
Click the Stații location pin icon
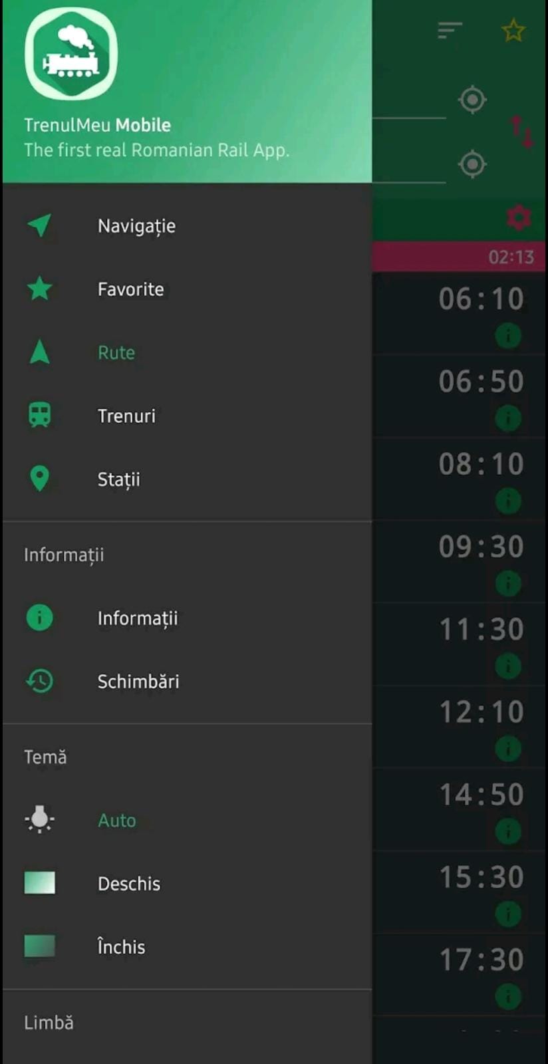40,479
